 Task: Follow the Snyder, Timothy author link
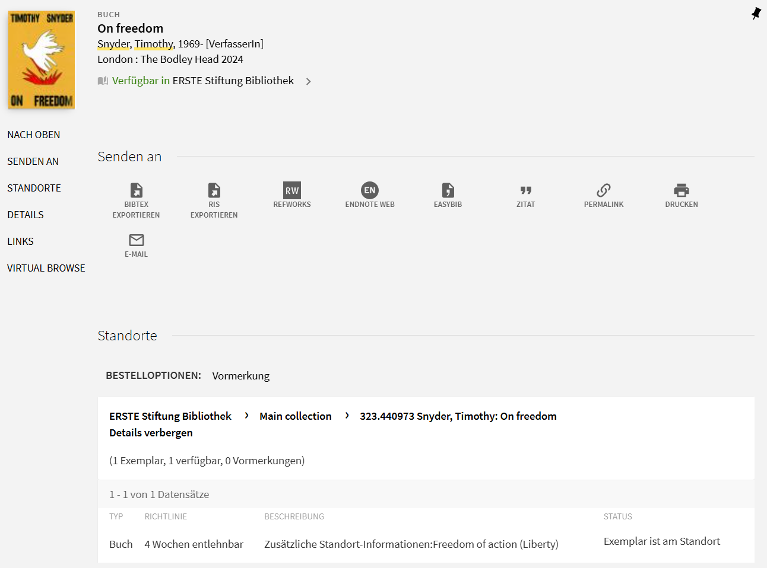136,44
